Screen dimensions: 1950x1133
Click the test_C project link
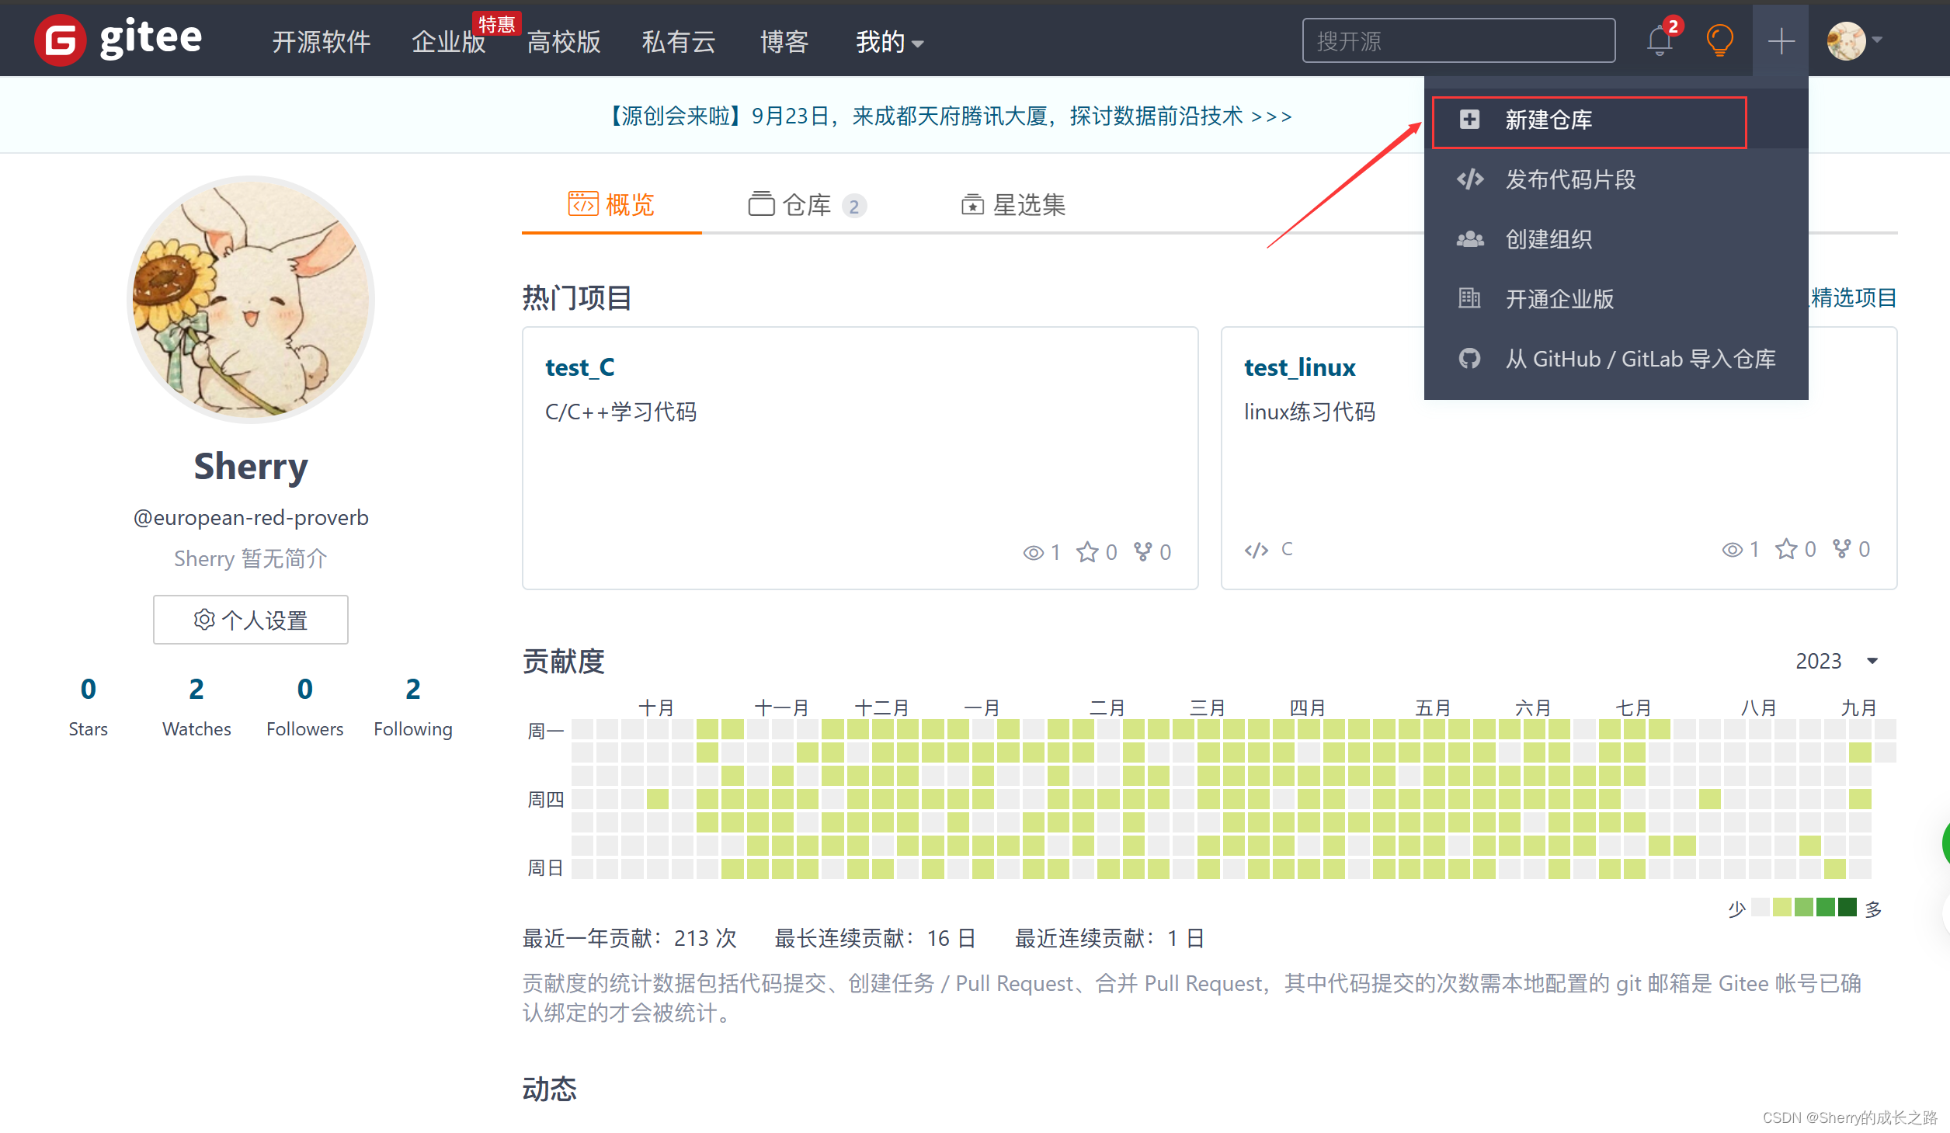(580, 366)
